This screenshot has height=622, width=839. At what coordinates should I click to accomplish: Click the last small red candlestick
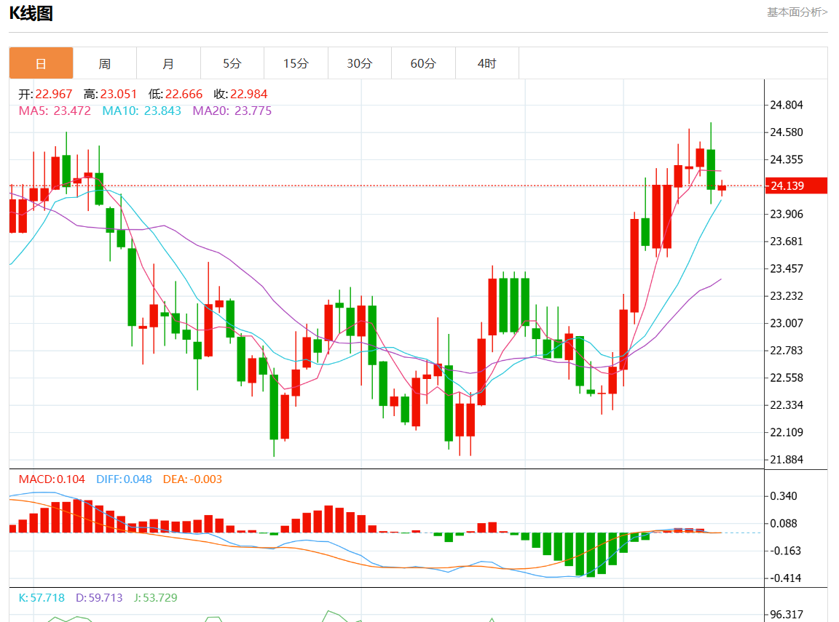[722, 188]
